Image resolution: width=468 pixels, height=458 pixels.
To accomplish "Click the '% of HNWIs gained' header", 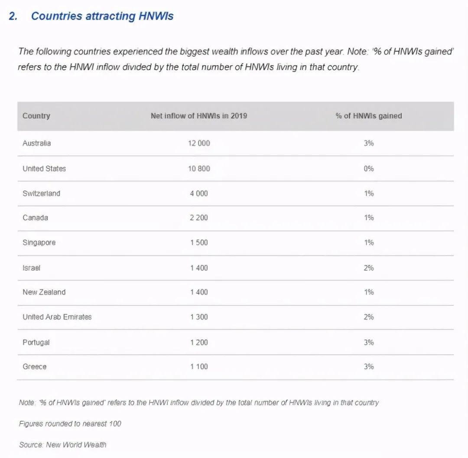I will [369, 116].
